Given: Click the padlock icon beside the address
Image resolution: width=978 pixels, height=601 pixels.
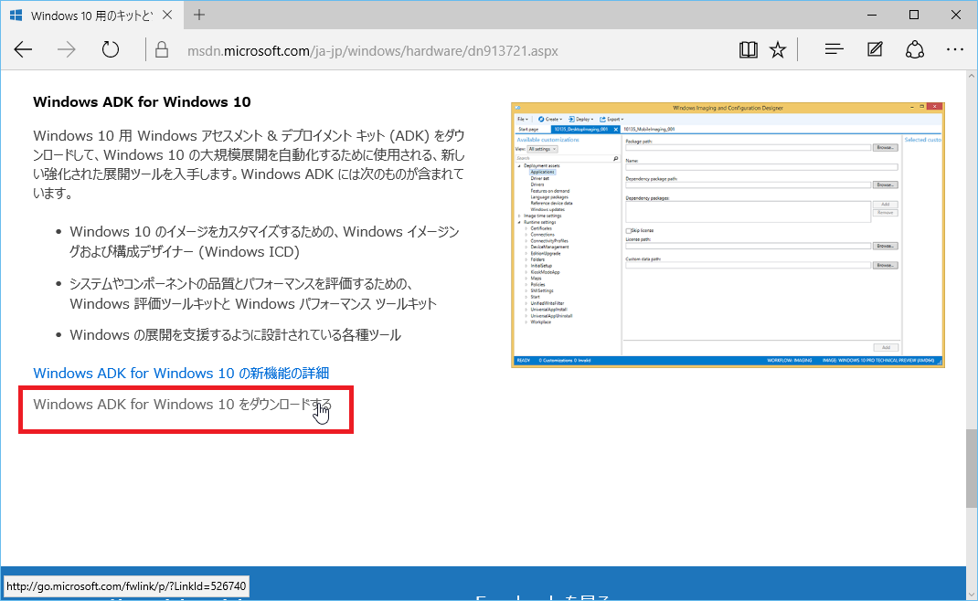Looking at the screenshot, I should (162, 50).
